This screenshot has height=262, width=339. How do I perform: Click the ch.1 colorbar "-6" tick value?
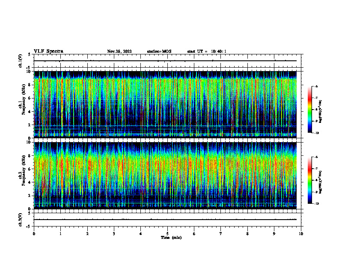click(316, 86)
